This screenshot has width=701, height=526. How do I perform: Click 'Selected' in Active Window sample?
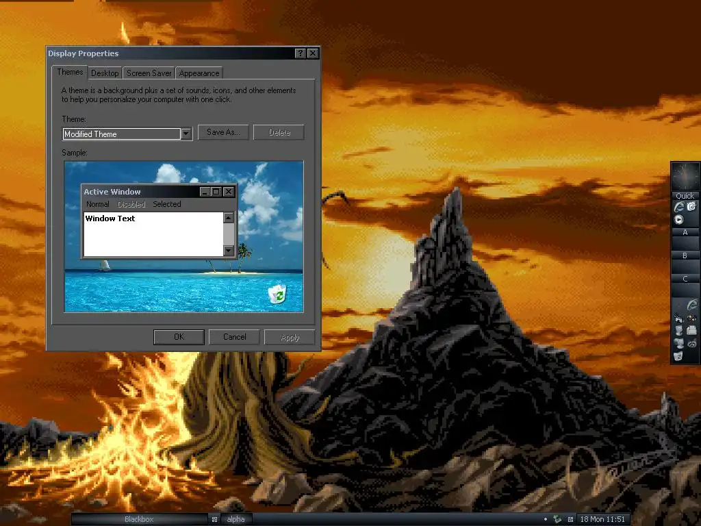(167, 204)
